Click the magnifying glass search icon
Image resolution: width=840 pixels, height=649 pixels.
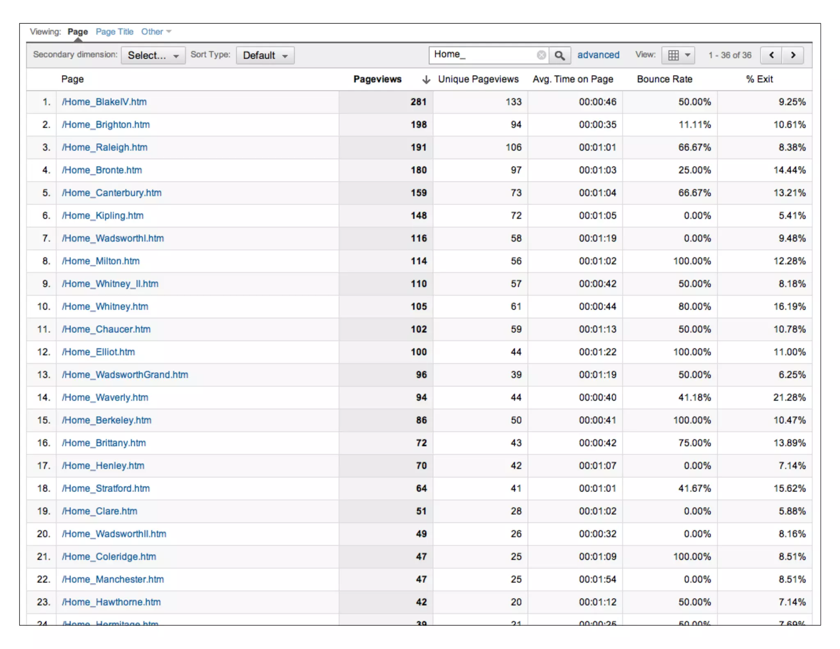click(559, 55)
